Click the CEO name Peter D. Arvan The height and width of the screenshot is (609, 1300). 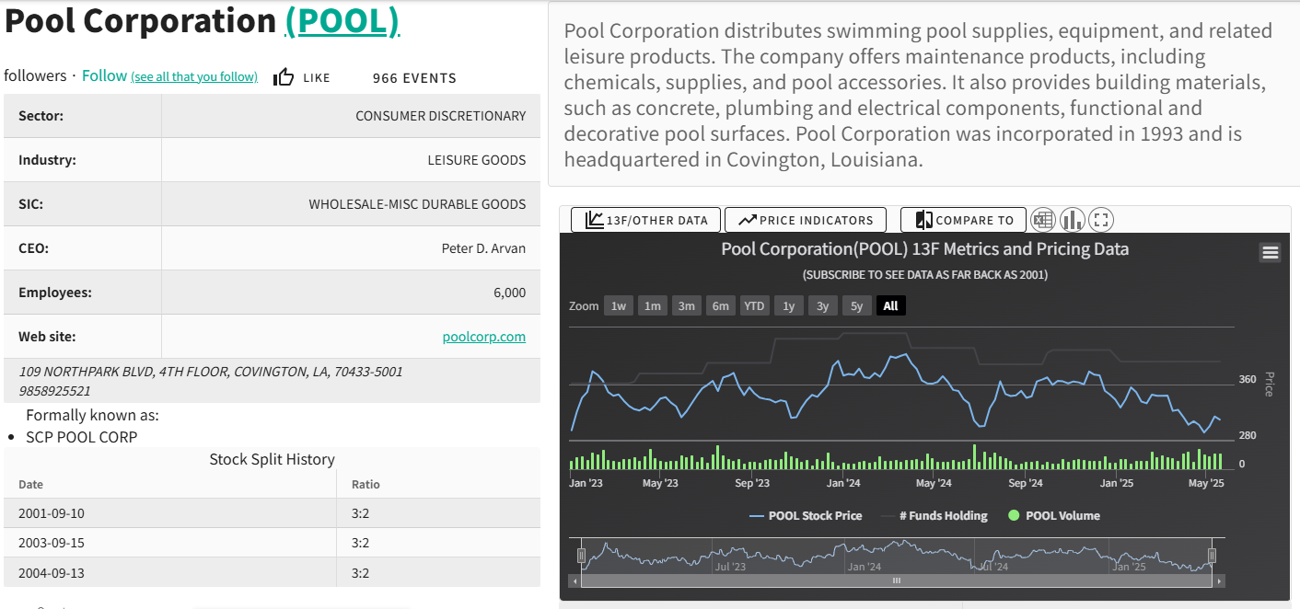484,248
